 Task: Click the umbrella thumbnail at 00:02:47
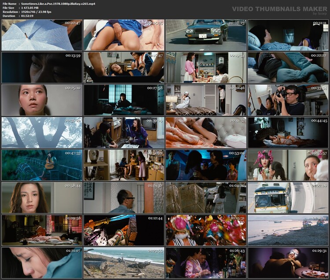[x=42, y=35]
